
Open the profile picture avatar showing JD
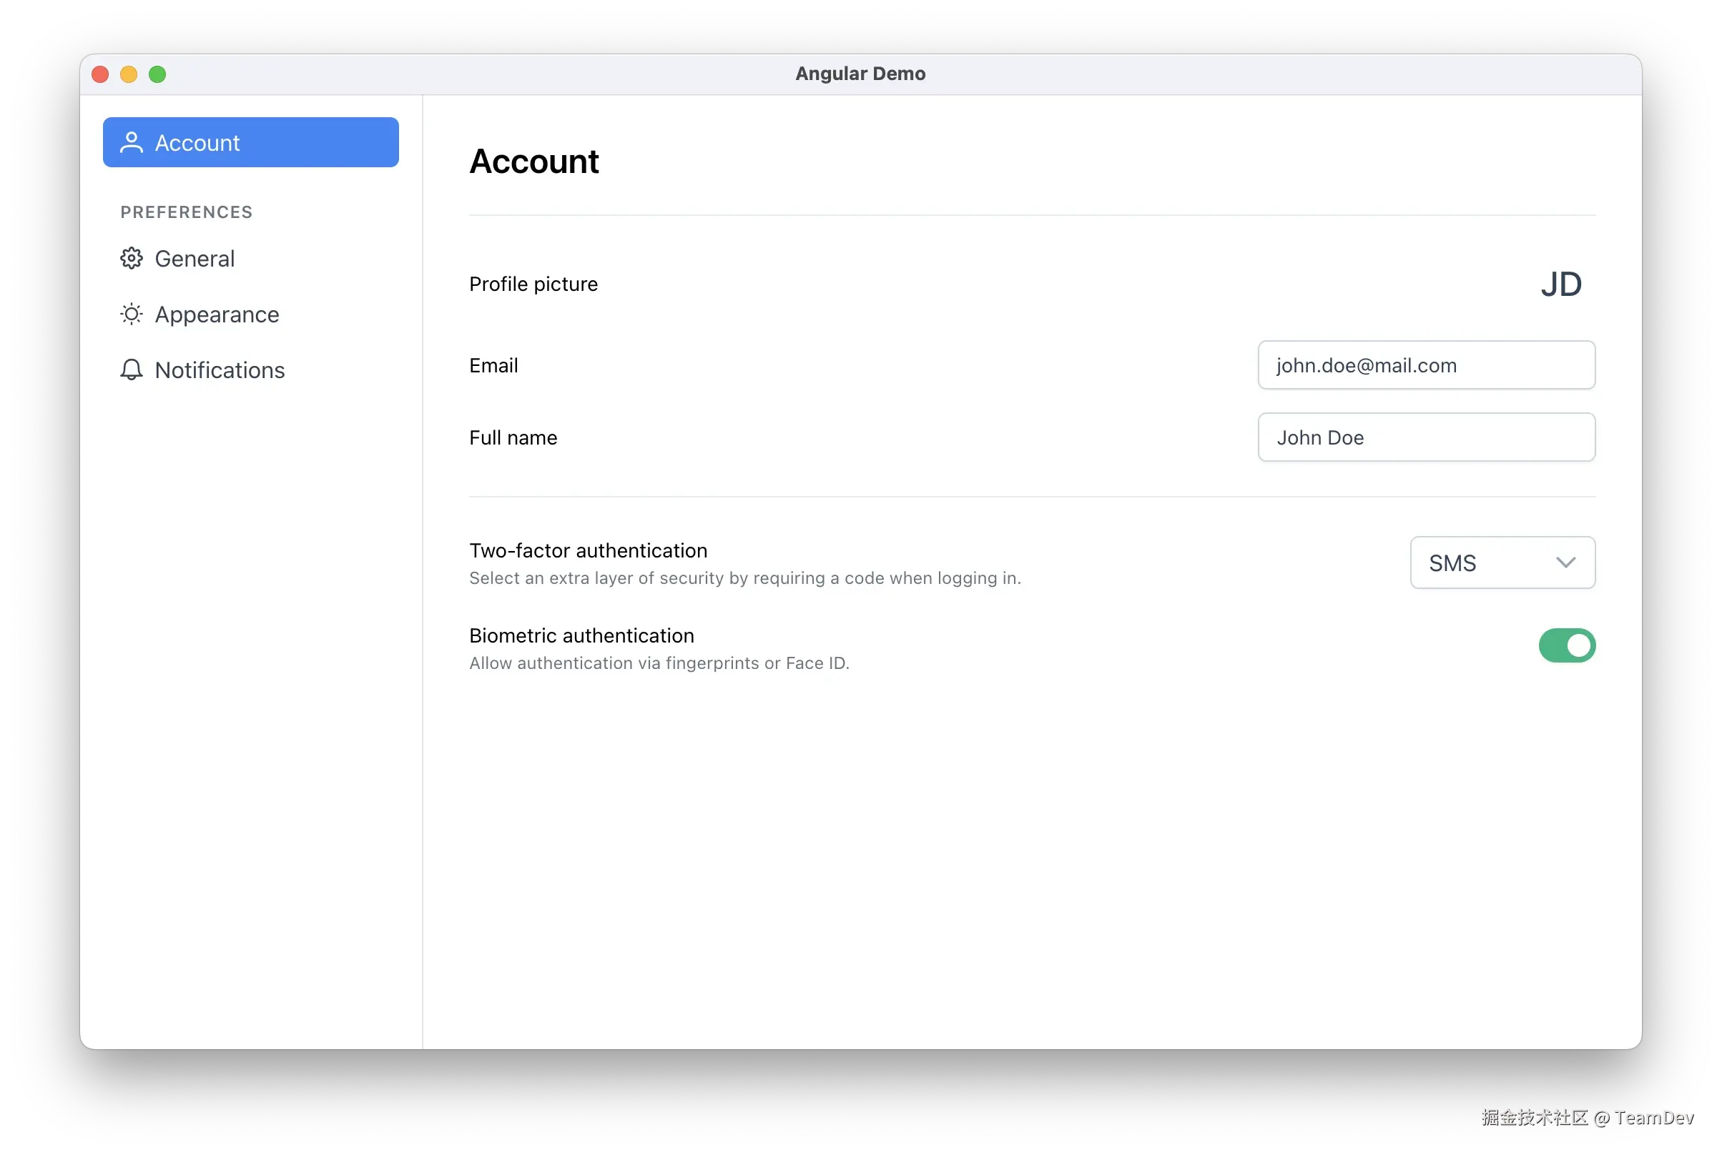pos(1561,284)
